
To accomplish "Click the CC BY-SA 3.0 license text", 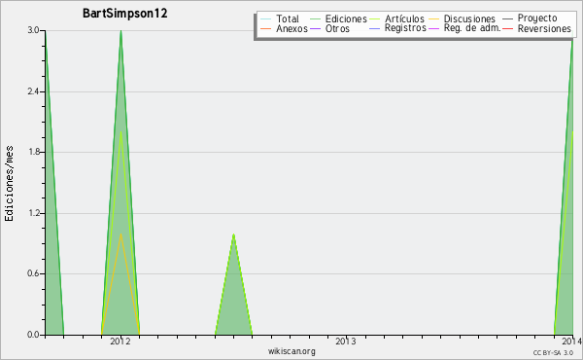I will pyautogui.click(x=553, y=352).
